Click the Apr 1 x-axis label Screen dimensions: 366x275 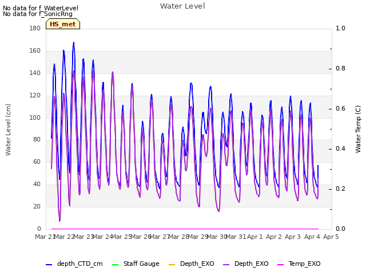pyautogui.click(x=255, y=237)
